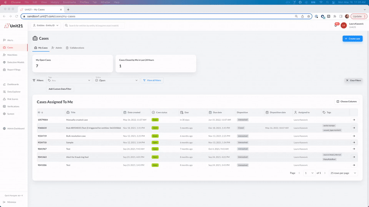Screen dimensions: 369x207
Task: Open the Chrome menu in the macOS menu bar
Action: (16, 2)
